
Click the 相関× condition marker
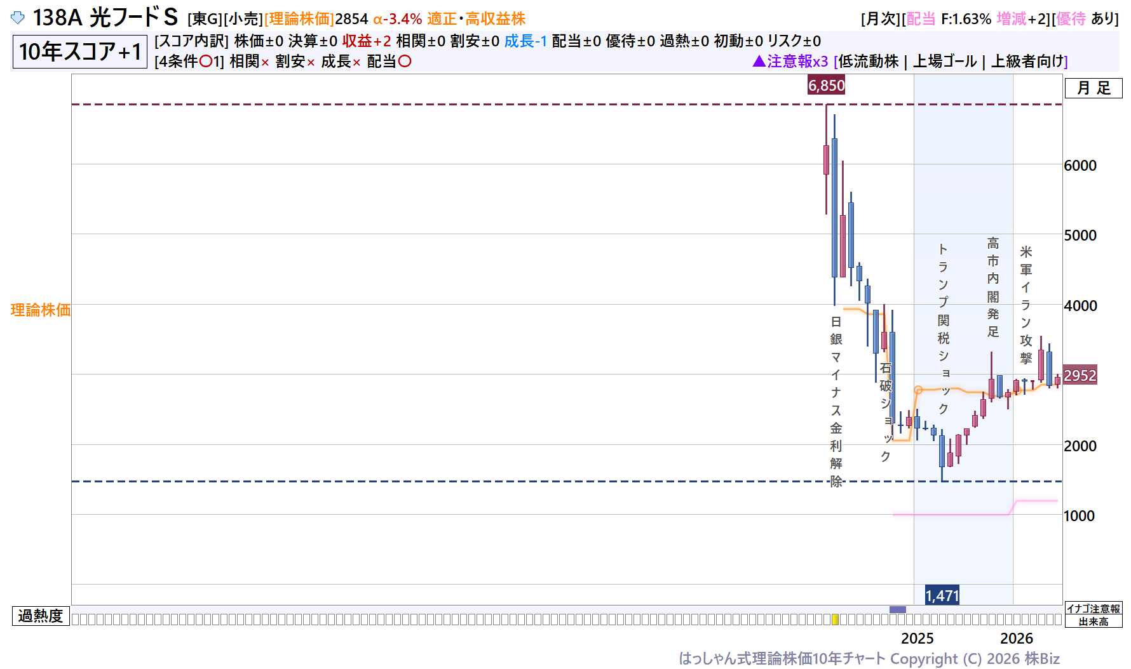point(249,61)
